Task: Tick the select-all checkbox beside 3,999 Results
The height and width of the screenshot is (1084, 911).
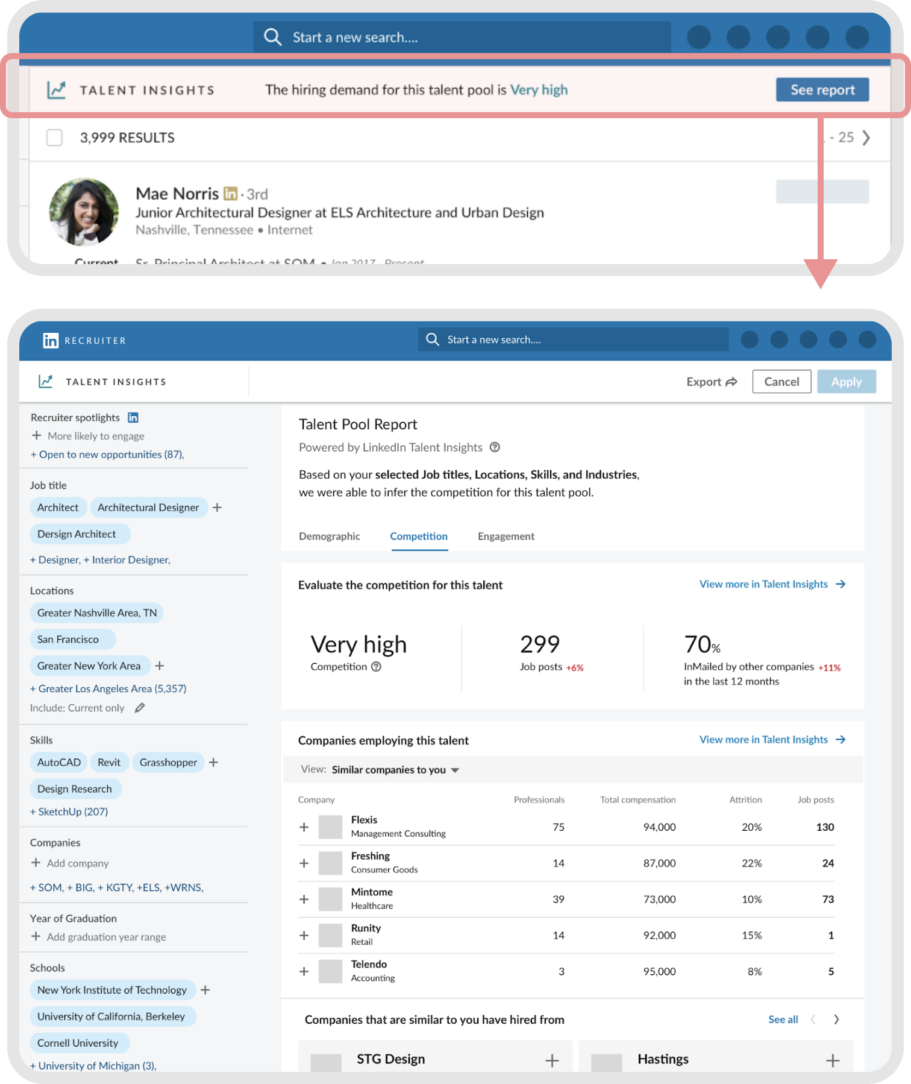Action: pos(55,138)
